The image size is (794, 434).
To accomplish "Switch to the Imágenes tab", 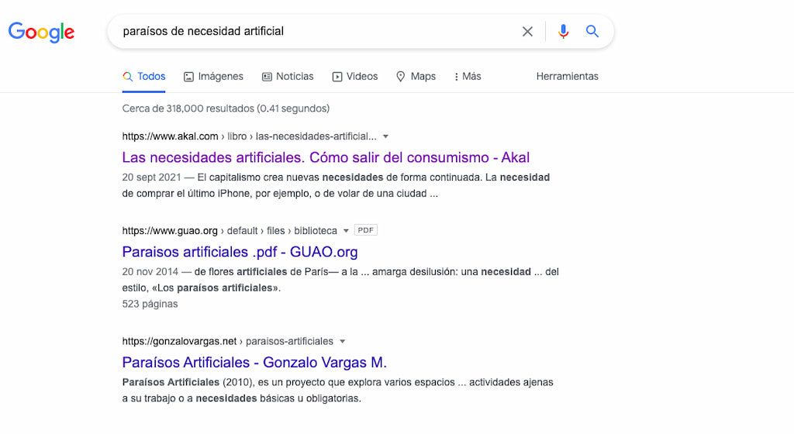I will [213, 77].
